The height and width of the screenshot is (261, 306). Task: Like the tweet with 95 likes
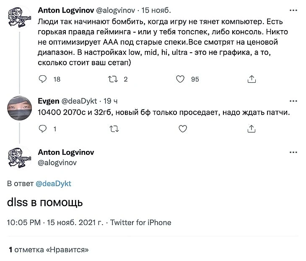tap(180, 79)
